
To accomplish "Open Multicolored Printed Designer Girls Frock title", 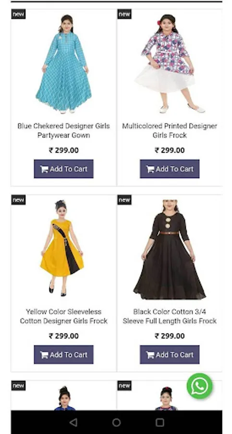I will [x=170, y=131].
